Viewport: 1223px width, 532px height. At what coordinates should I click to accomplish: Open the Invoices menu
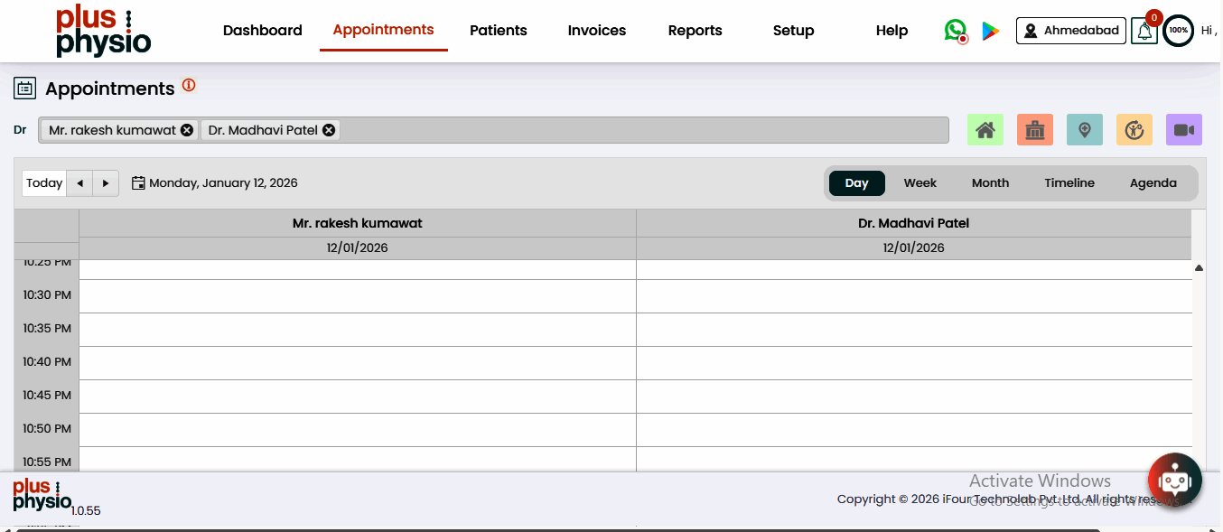point(597,31)
